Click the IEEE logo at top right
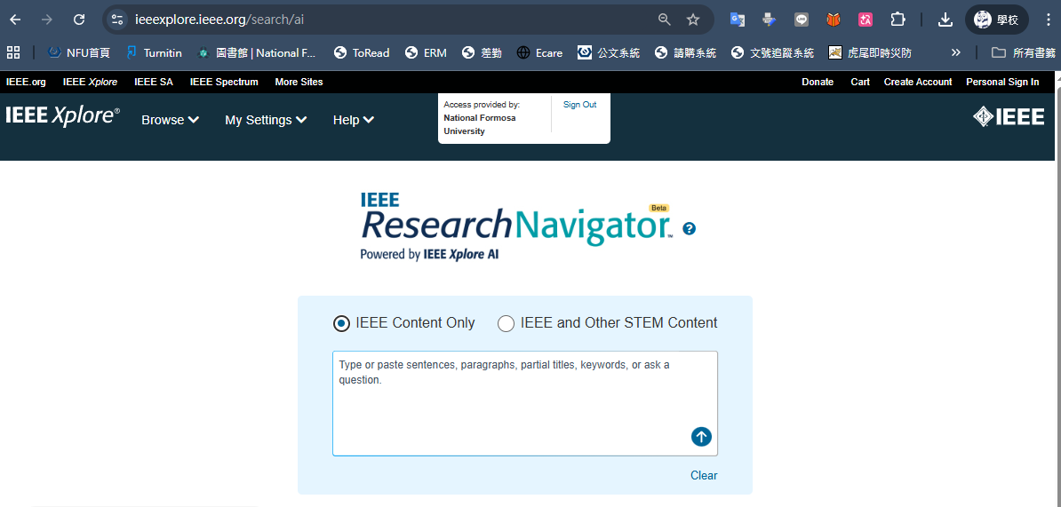 pos(1009,116)
